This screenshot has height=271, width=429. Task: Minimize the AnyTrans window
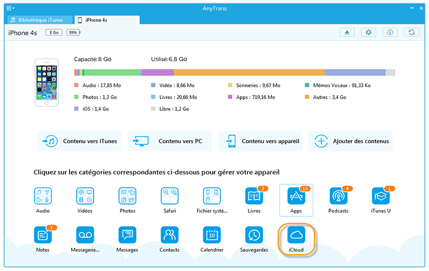[412, 8]
